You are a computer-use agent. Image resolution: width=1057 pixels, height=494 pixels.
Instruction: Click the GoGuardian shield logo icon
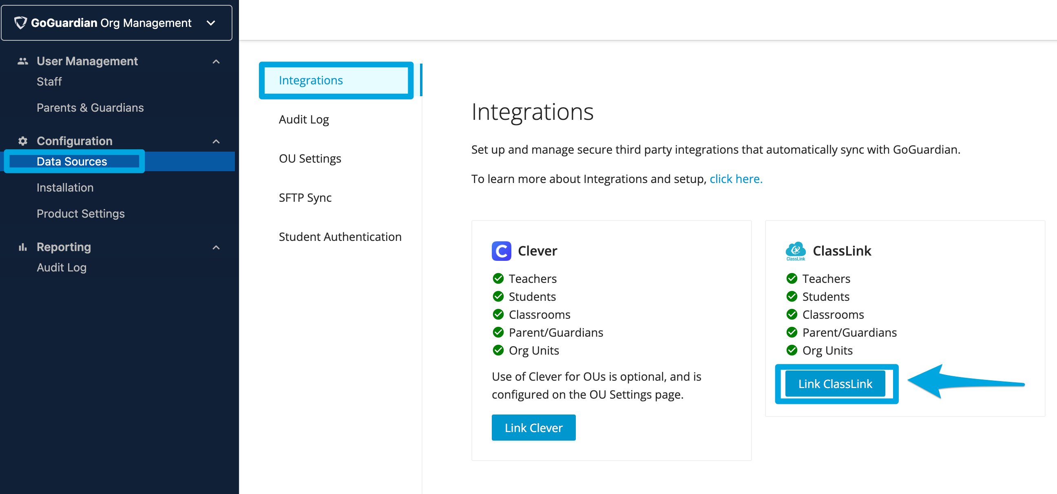tap(20, 22)
